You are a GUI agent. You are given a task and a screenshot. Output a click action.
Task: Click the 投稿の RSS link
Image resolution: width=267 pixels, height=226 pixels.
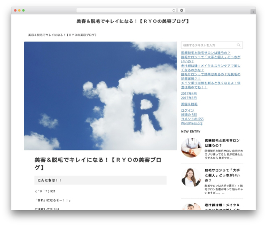[x=189, y=114]
